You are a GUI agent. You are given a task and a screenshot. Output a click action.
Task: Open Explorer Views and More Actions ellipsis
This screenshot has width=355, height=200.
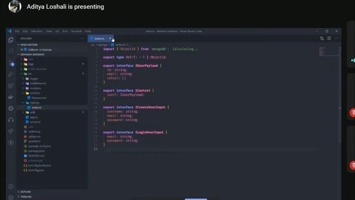pos(82,38)
